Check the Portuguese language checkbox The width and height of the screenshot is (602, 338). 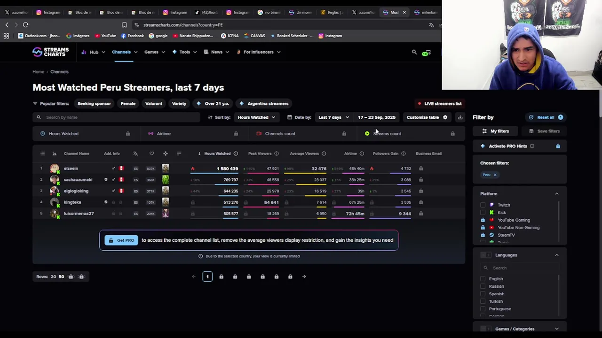pyautogui.click(x=483, y=309)
